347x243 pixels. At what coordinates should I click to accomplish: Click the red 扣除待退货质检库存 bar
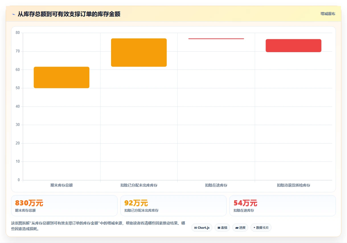click(x=293, y=46)
